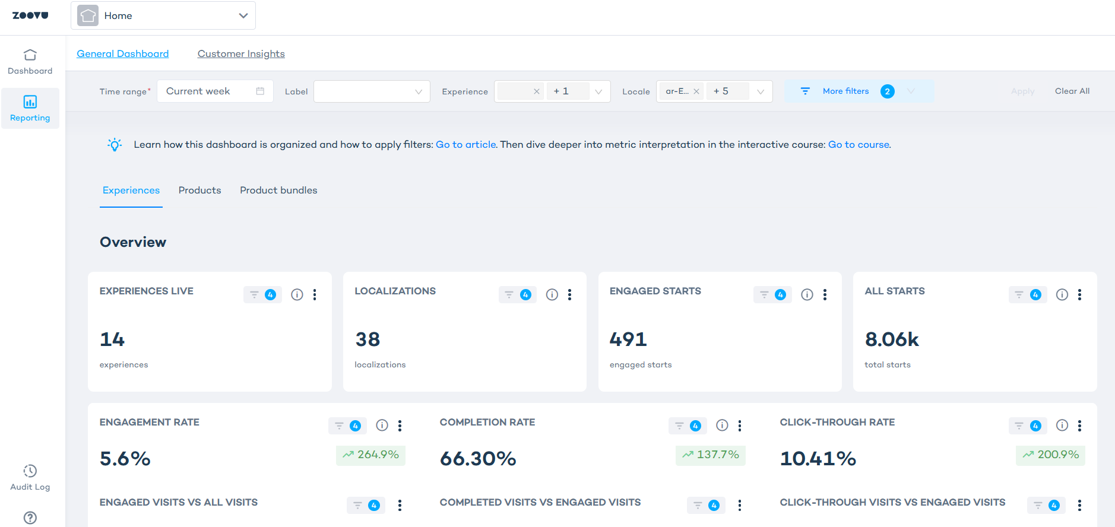Click filter badge on Completed Visits vs Engaged Visits
Screen dimensions: 1115x527
pos(706,505)
